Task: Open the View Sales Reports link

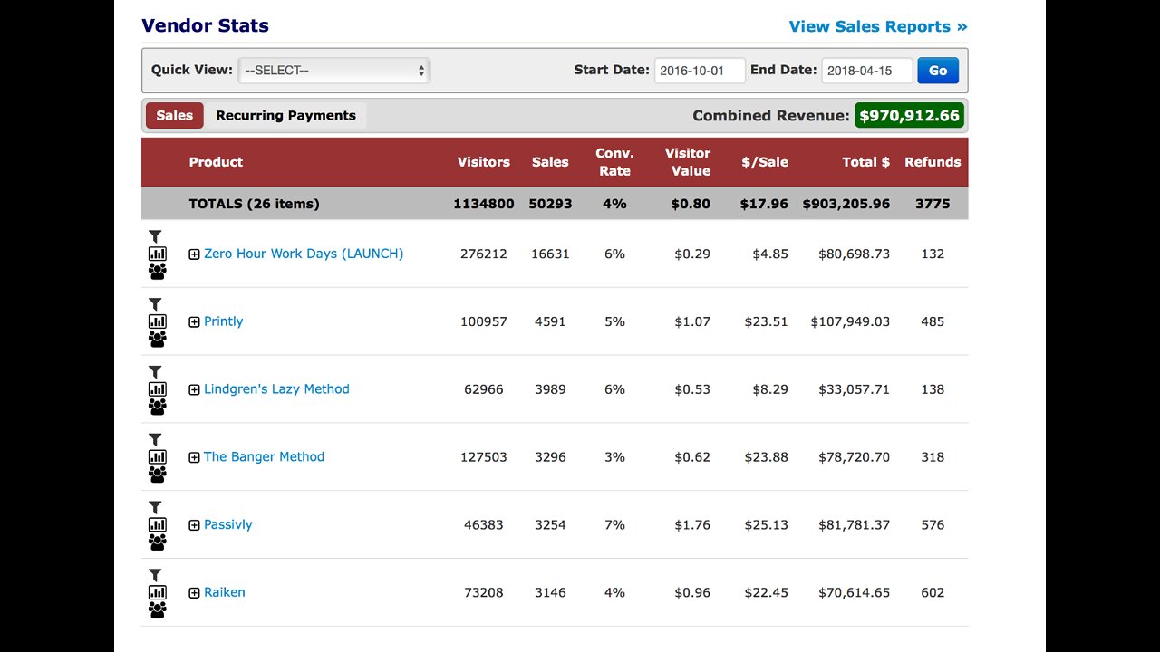Action: 878,26
